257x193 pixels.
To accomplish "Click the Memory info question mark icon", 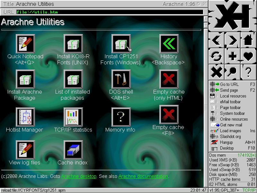I will click(x=121, y=117).
